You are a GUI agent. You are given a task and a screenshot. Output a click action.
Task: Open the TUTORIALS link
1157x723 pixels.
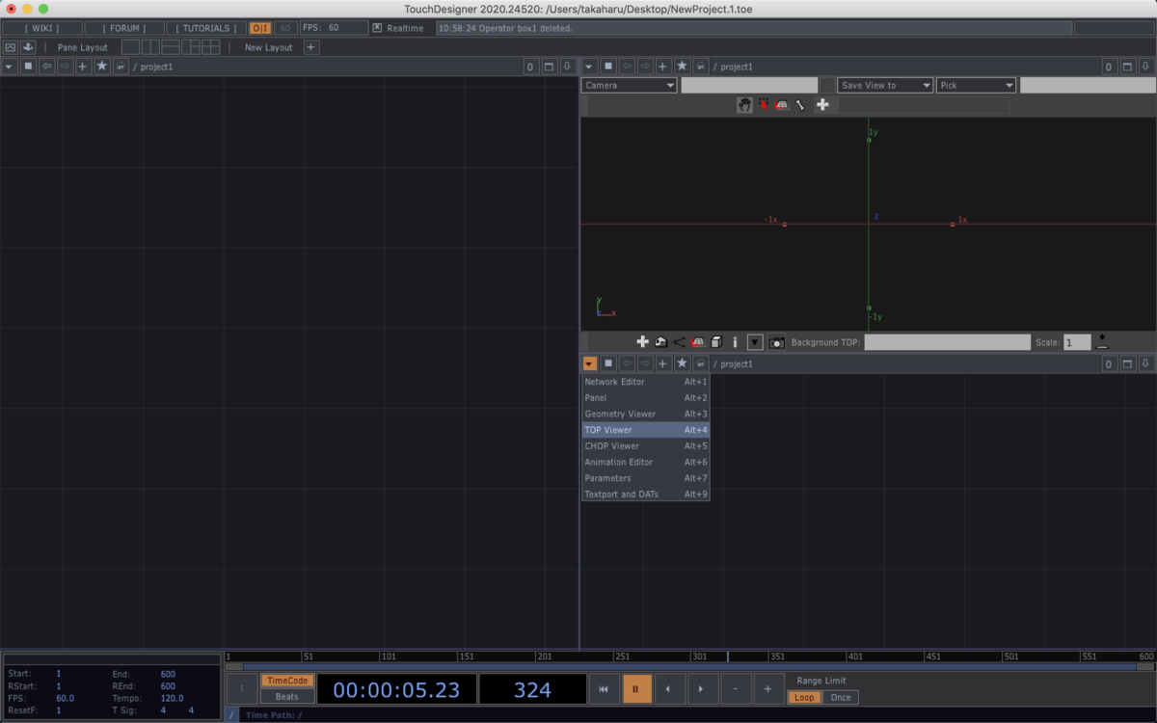click(205, 28)
